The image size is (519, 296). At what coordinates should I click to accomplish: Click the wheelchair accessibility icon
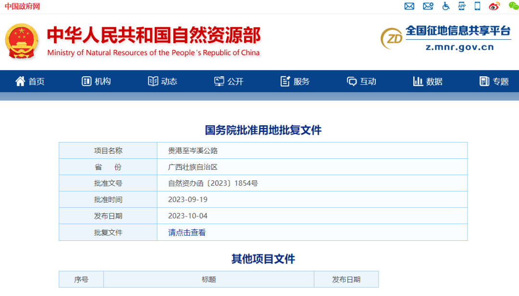tap(446, 6)
